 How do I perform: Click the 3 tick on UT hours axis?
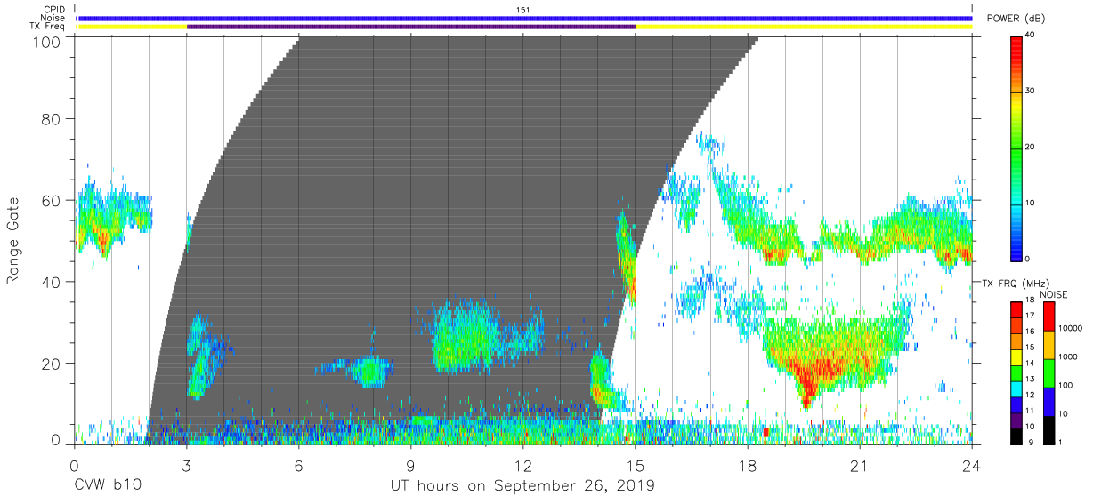(x=186, y=466)
